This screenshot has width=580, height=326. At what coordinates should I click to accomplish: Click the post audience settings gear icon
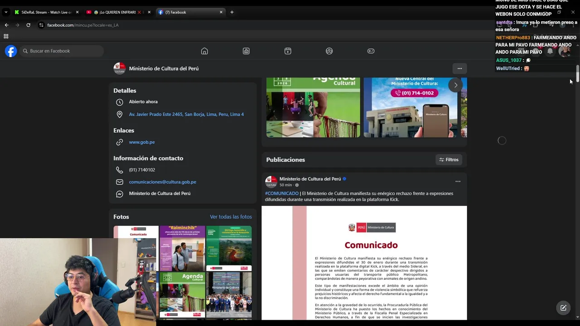297,185
